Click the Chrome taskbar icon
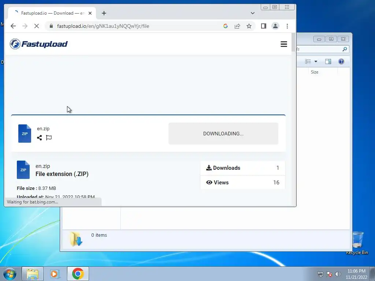 coord(78,274)
